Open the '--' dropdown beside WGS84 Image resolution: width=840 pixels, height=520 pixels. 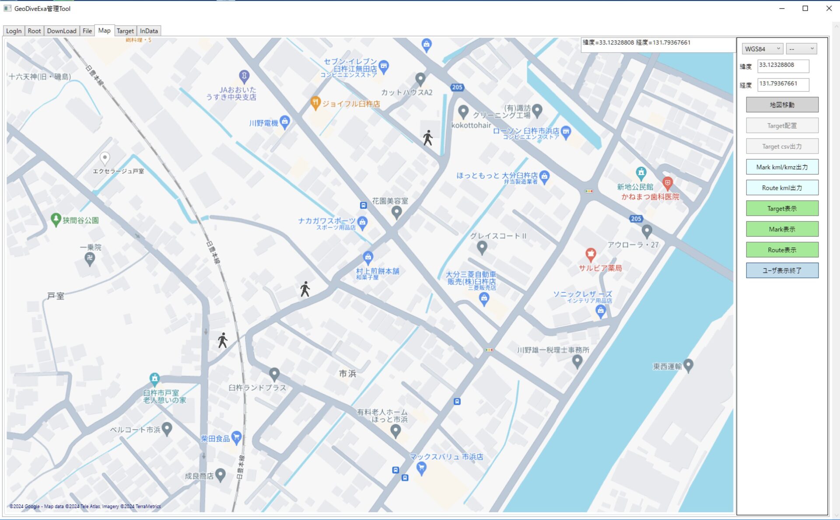click(801, 49)
